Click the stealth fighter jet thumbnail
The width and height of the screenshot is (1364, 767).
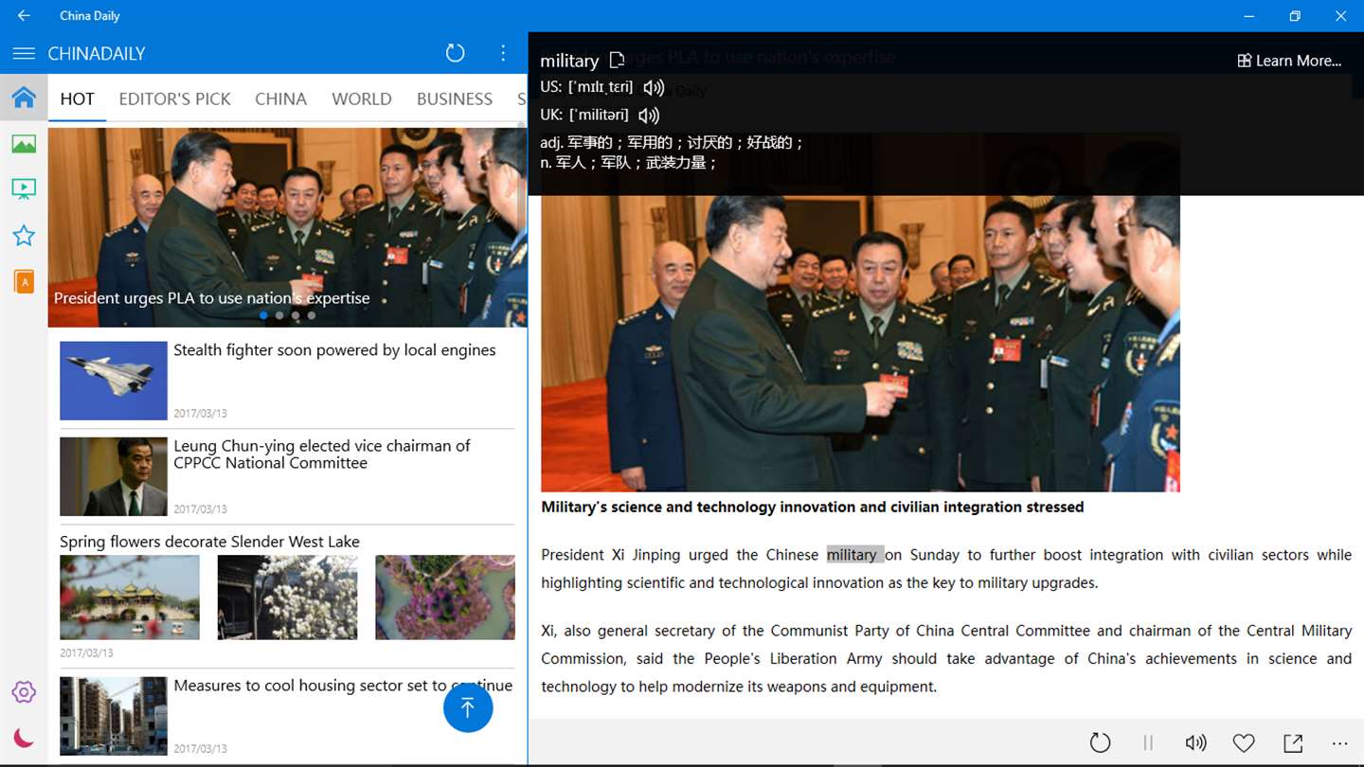click(x=114, y=381)
